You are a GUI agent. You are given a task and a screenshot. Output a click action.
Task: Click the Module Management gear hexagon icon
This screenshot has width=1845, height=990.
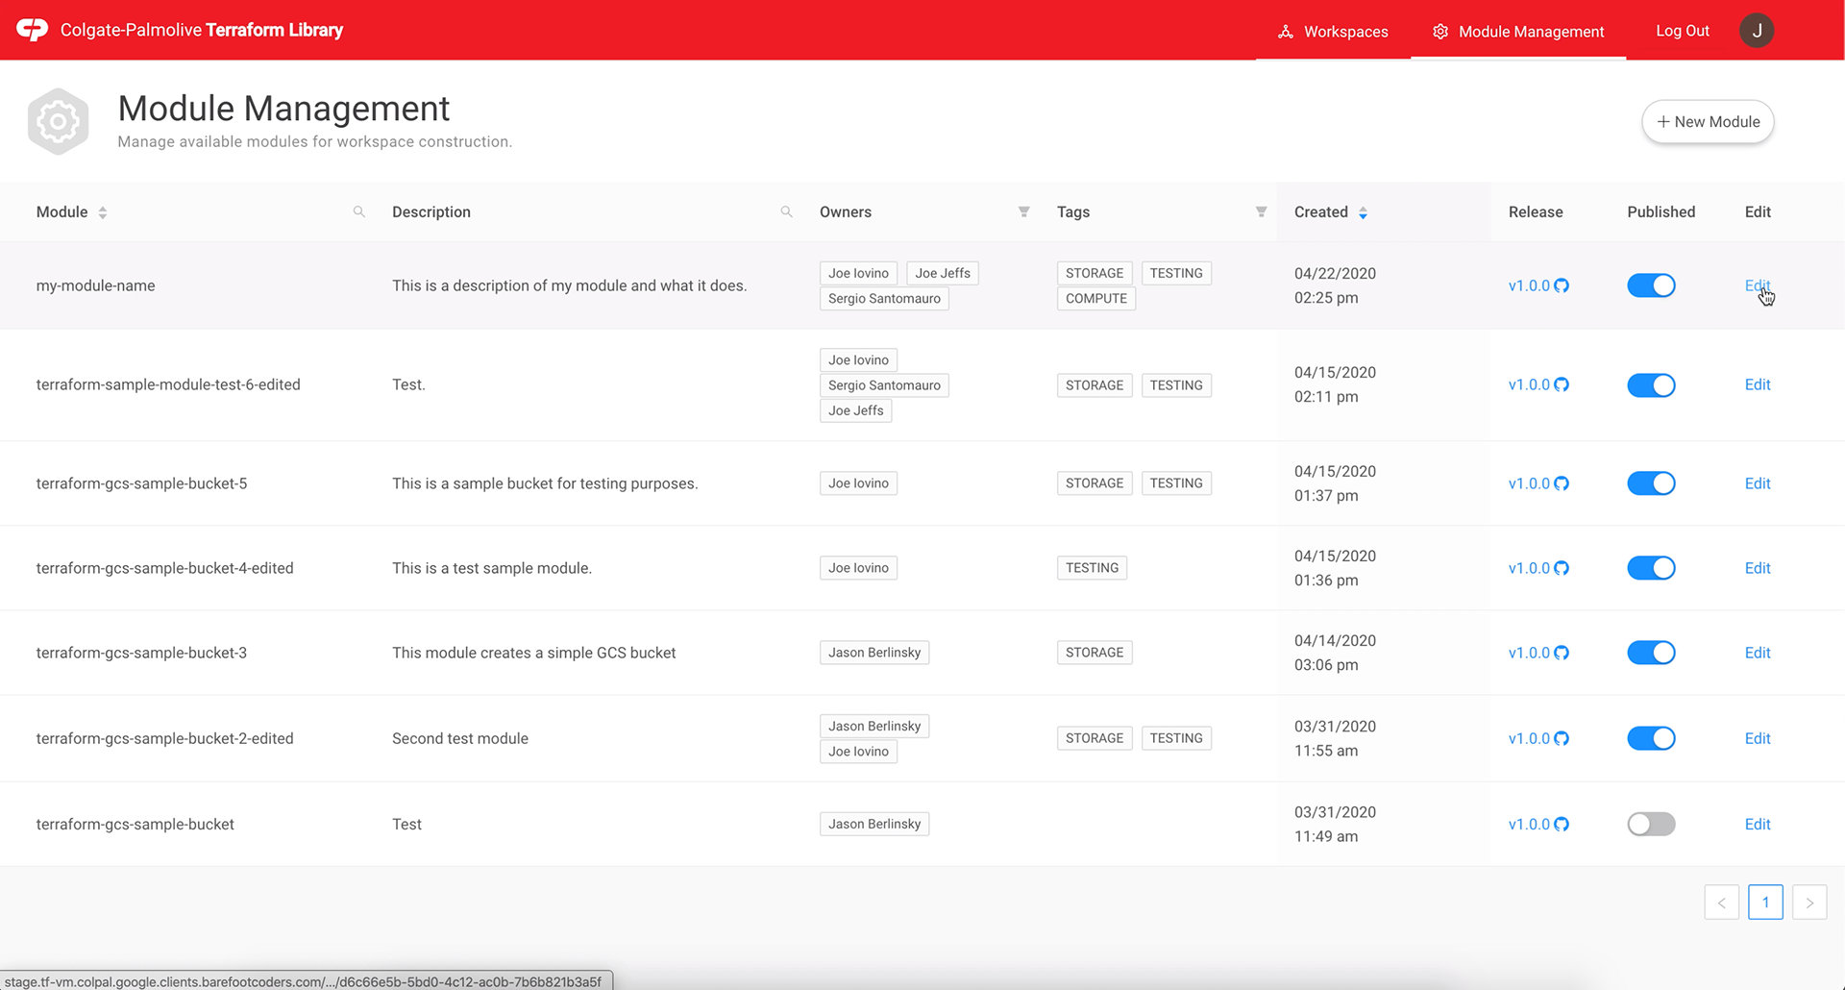click(59, 122)
